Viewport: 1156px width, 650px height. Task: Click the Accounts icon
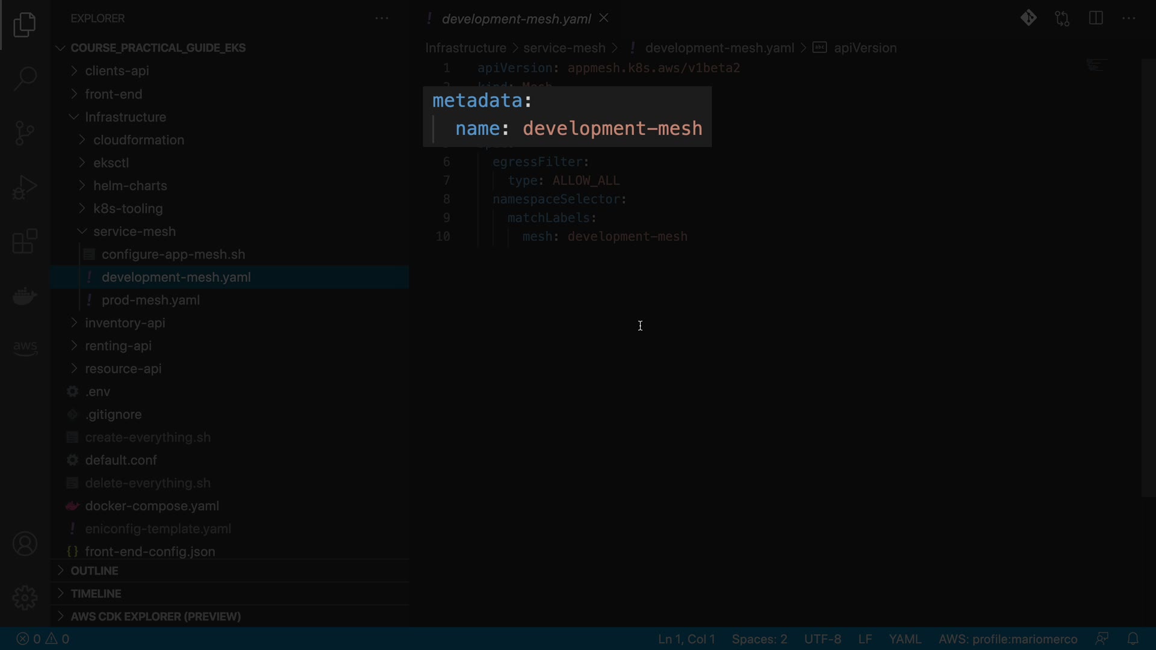pyautogui.click(x=25, y=544)
